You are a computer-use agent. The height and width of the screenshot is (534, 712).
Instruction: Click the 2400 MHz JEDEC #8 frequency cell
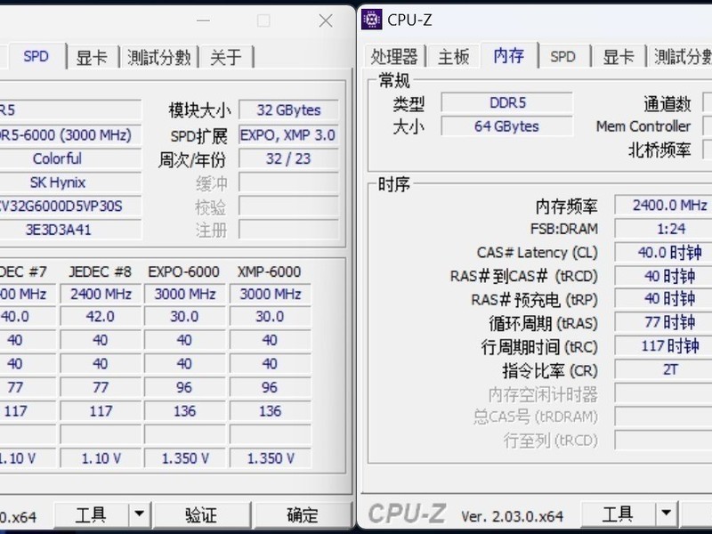pos(101,294)
